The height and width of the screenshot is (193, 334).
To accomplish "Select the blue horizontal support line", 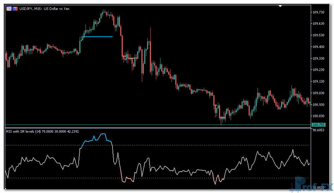I will point(98,37).
